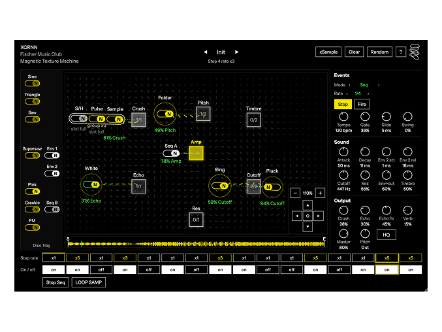Pan the field right with the right arrow
Viewport: 442px width, 332px height.
pos(319,216)
